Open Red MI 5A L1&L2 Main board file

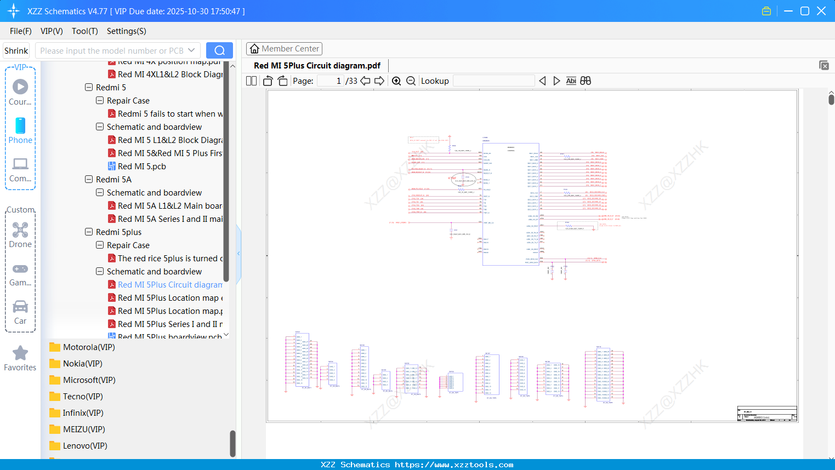click(165, 206)
